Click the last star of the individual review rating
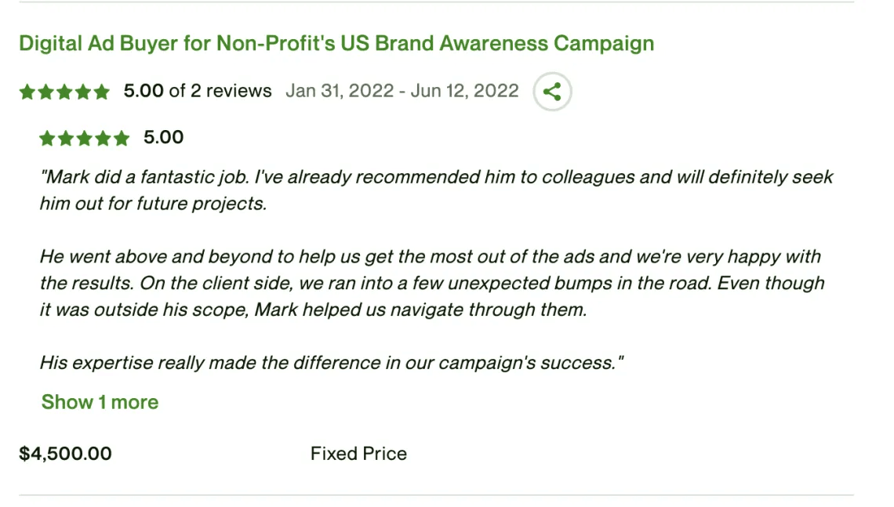This screenshot has width=894, height=507. click(x=122, y=138)
